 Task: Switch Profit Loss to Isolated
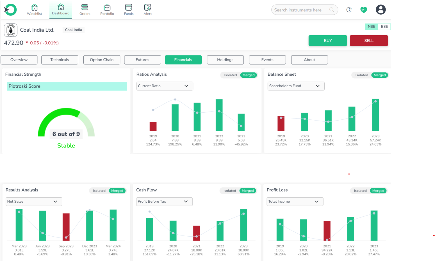[360, 191]
